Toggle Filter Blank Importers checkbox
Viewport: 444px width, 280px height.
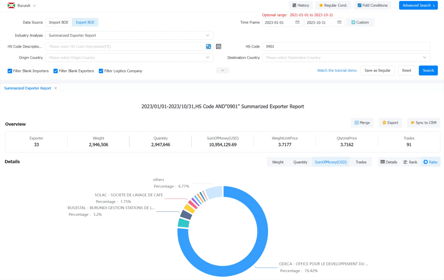click(10, 71)
